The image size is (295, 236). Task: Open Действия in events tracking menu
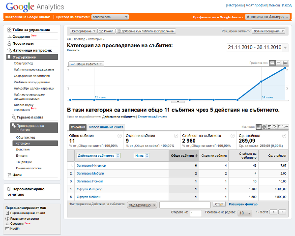click(x=23, y=149)
